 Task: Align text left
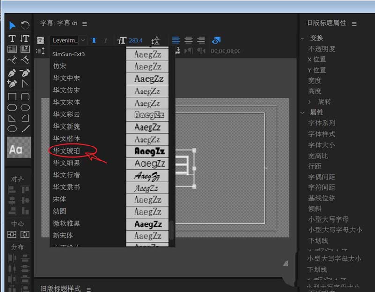tap(176, 40)
